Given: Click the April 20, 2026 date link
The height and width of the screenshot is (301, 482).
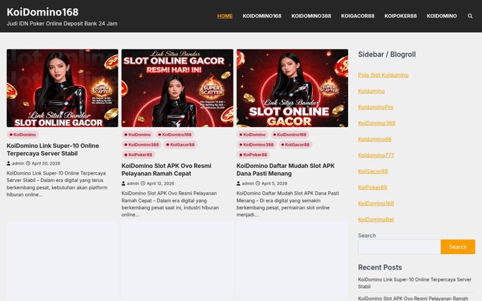Looking at the screenshot, I should point(46,163).
